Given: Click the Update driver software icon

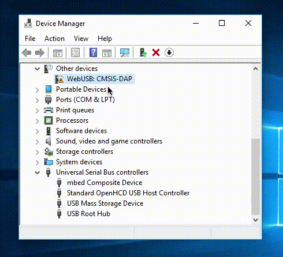Looking at the screenshot, I should [x=143, y=52].
